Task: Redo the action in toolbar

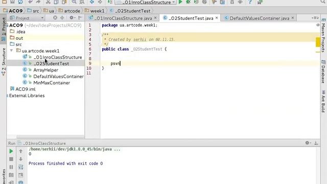Action: point(38,2)
